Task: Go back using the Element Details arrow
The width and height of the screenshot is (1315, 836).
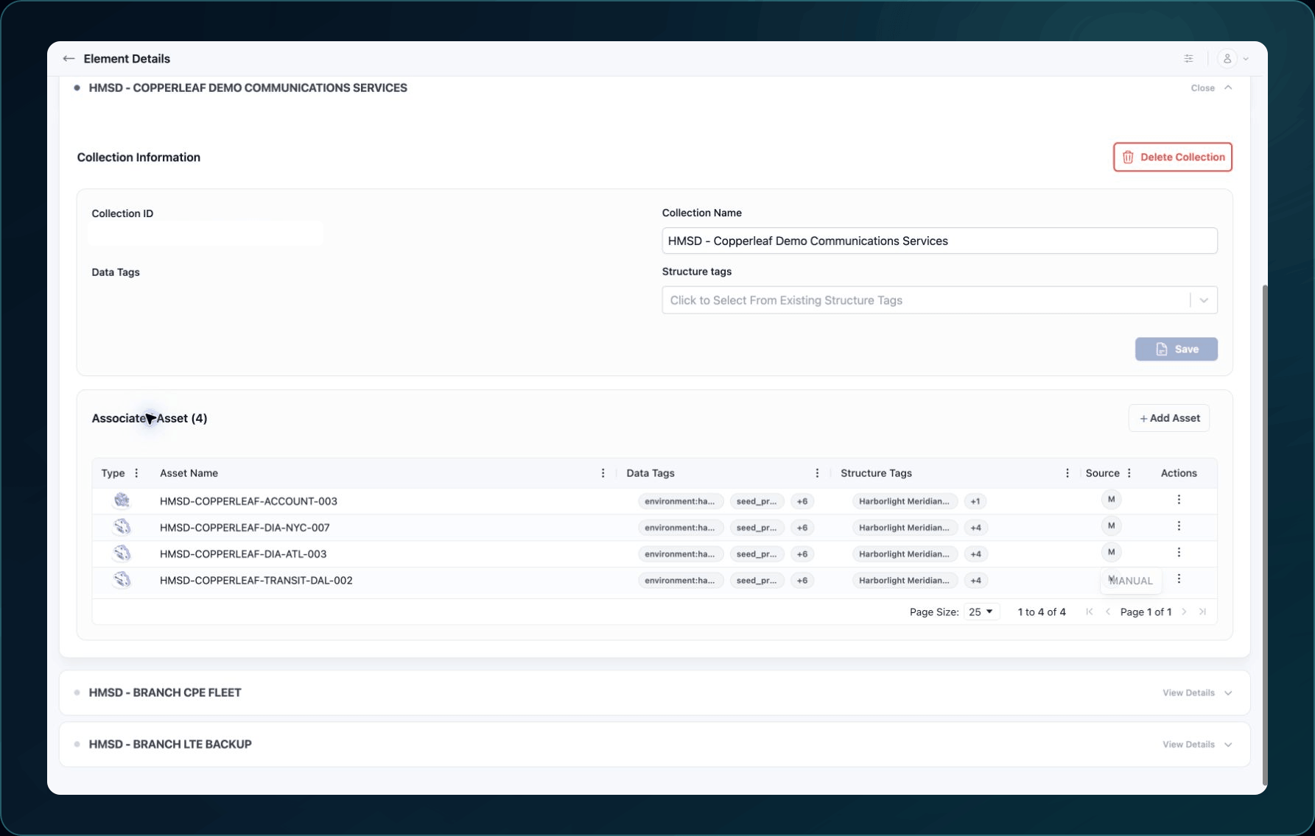Action: 69,59
